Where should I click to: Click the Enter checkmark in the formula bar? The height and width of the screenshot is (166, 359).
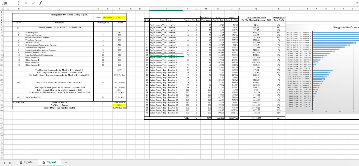point(33,3)
